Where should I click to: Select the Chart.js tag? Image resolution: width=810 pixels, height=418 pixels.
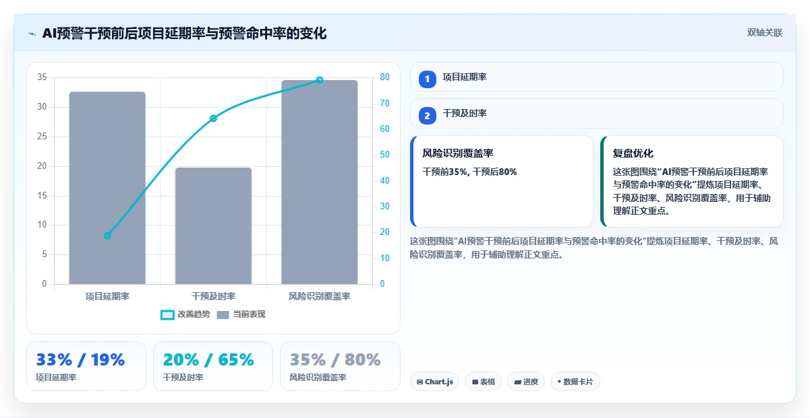point(435,382)
